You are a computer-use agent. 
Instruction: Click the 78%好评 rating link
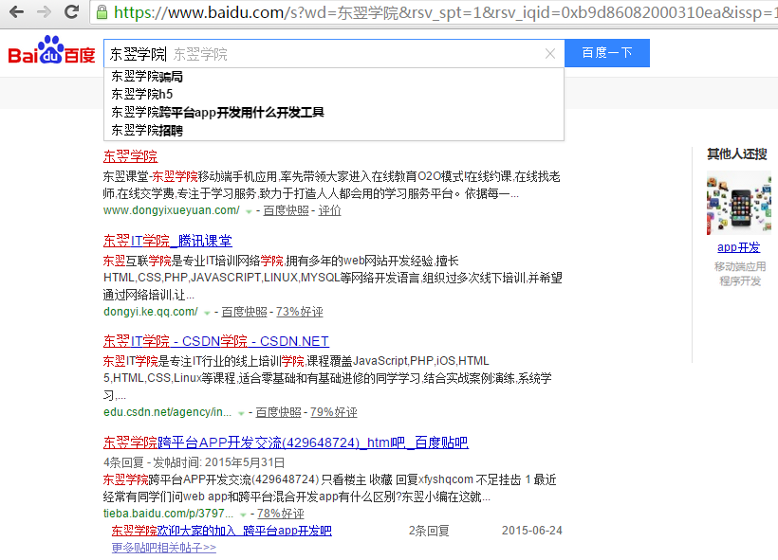pyautogui.click(x=280, y=514)
